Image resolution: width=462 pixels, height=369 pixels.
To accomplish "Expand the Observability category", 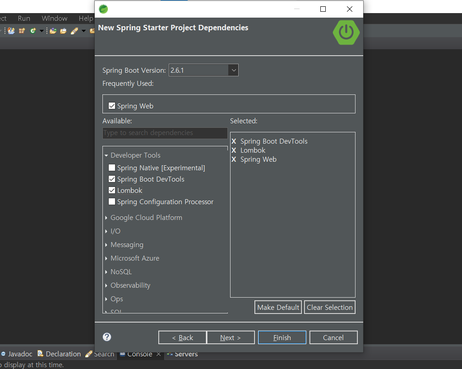I will 106,285.
